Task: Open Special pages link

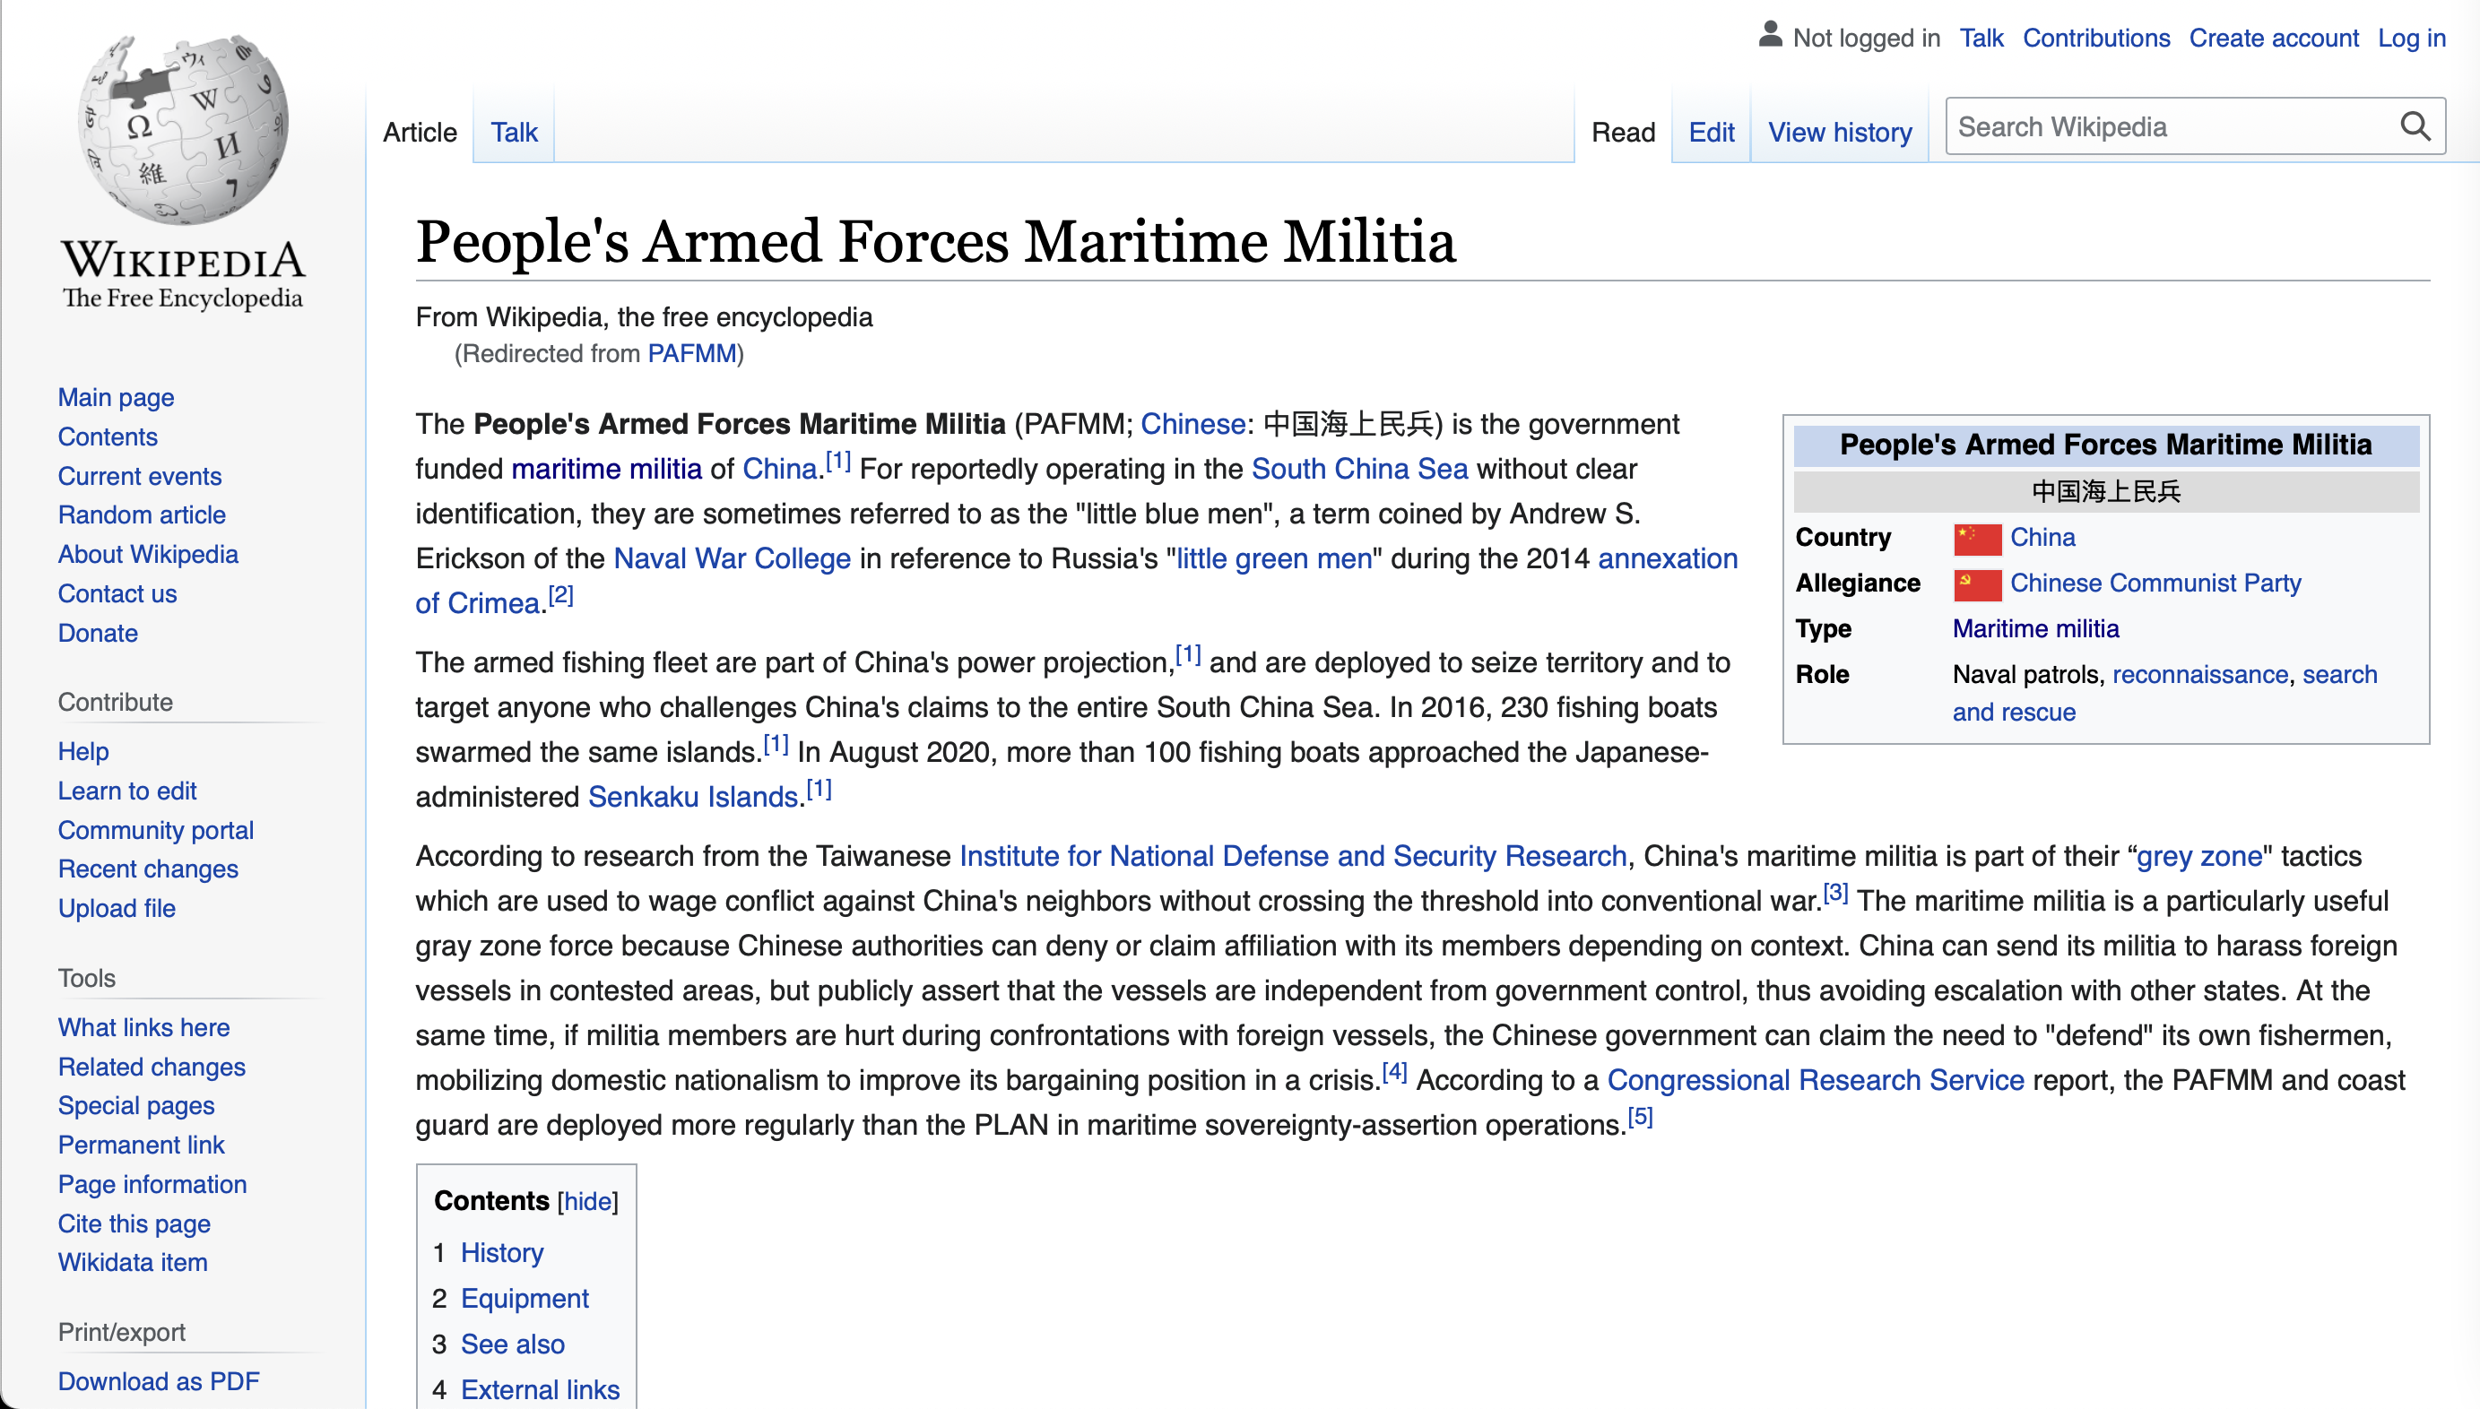Action: click(135, 1105)
